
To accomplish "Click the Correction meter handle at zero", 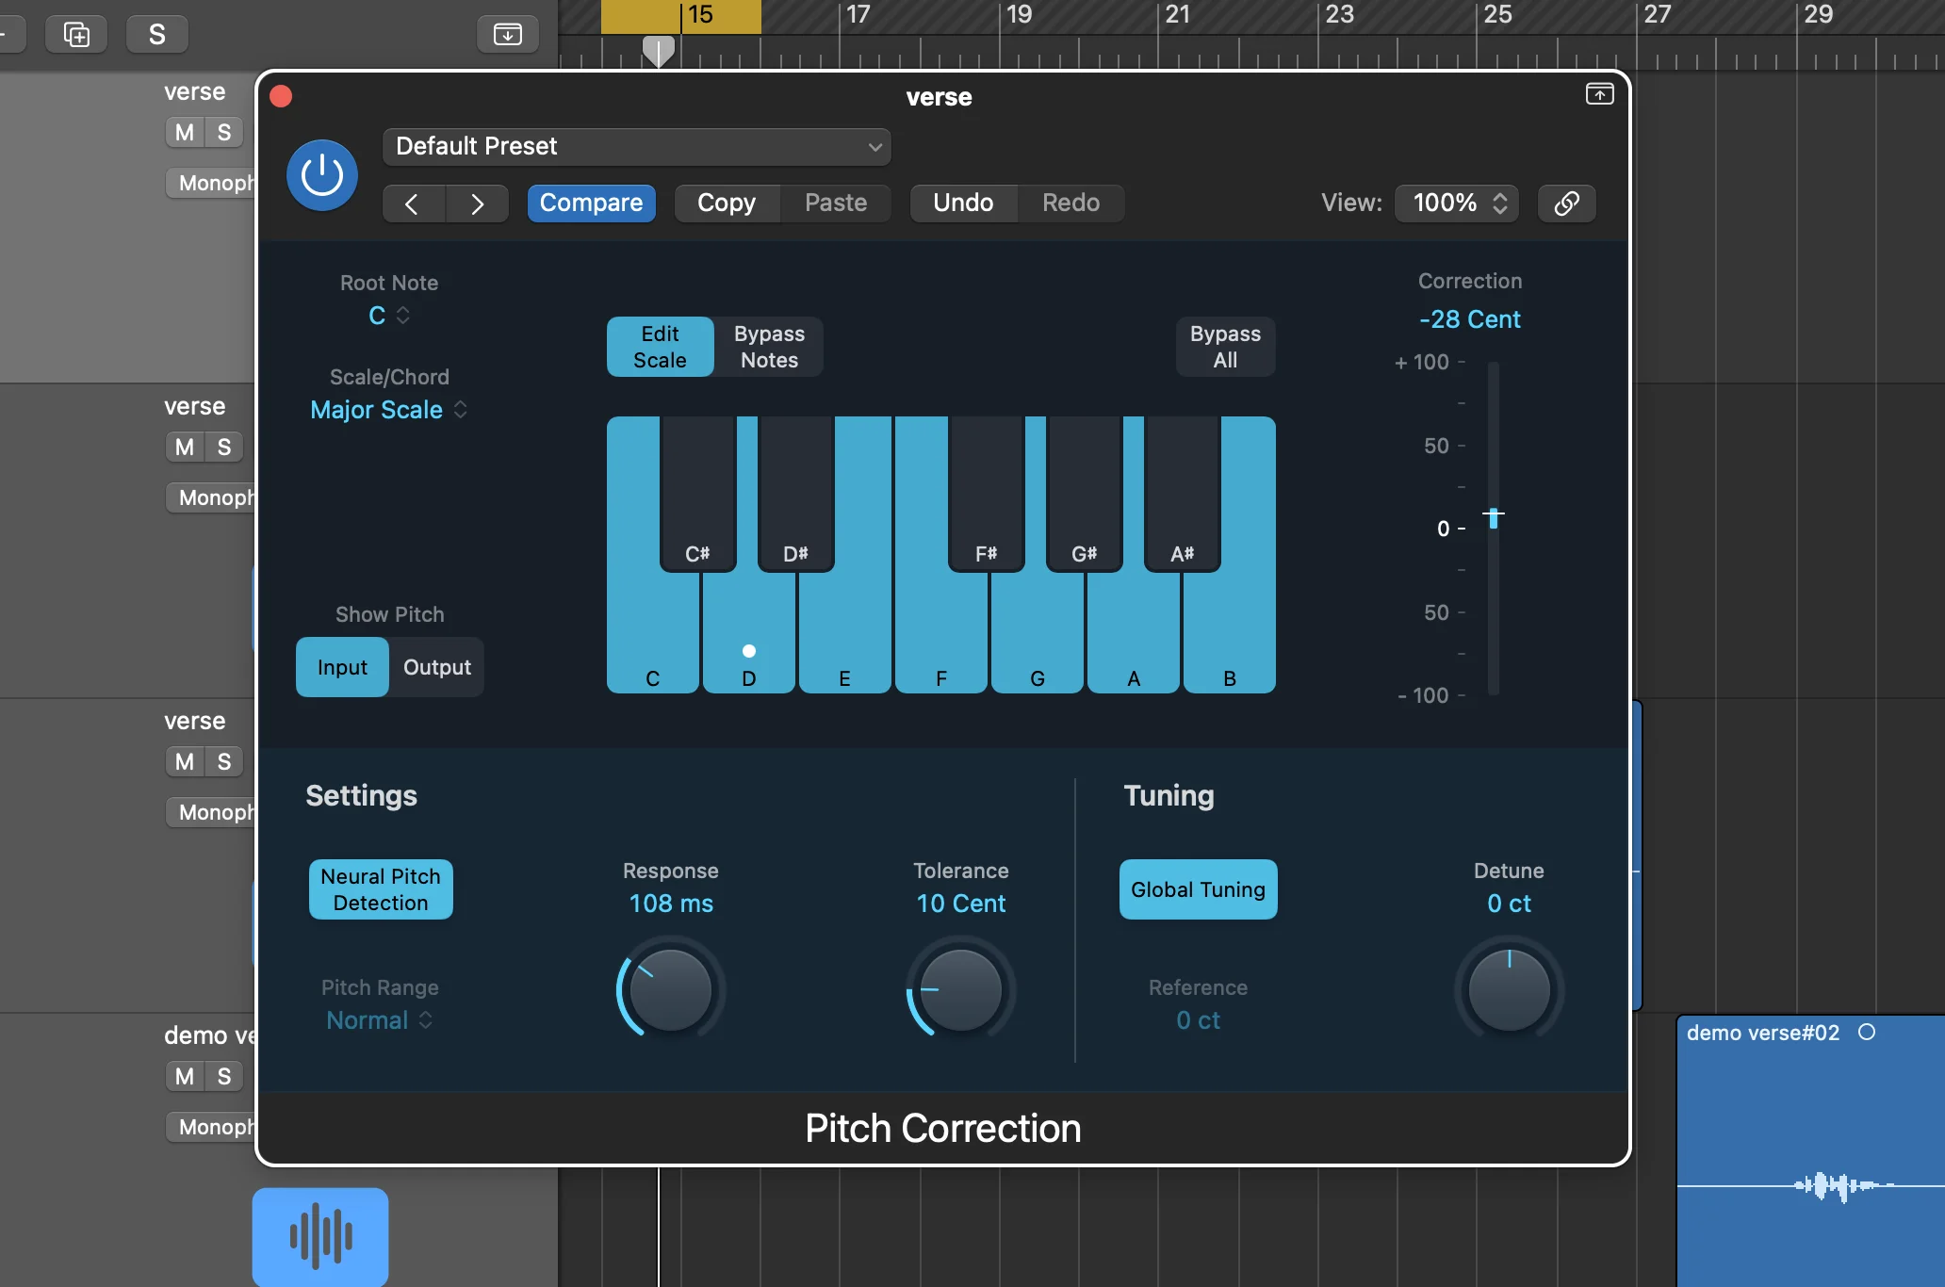I will 1494,517.
